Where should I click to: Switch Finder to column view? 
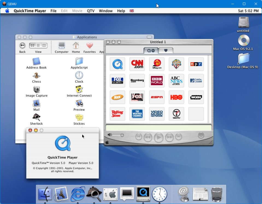pos(44,45)
